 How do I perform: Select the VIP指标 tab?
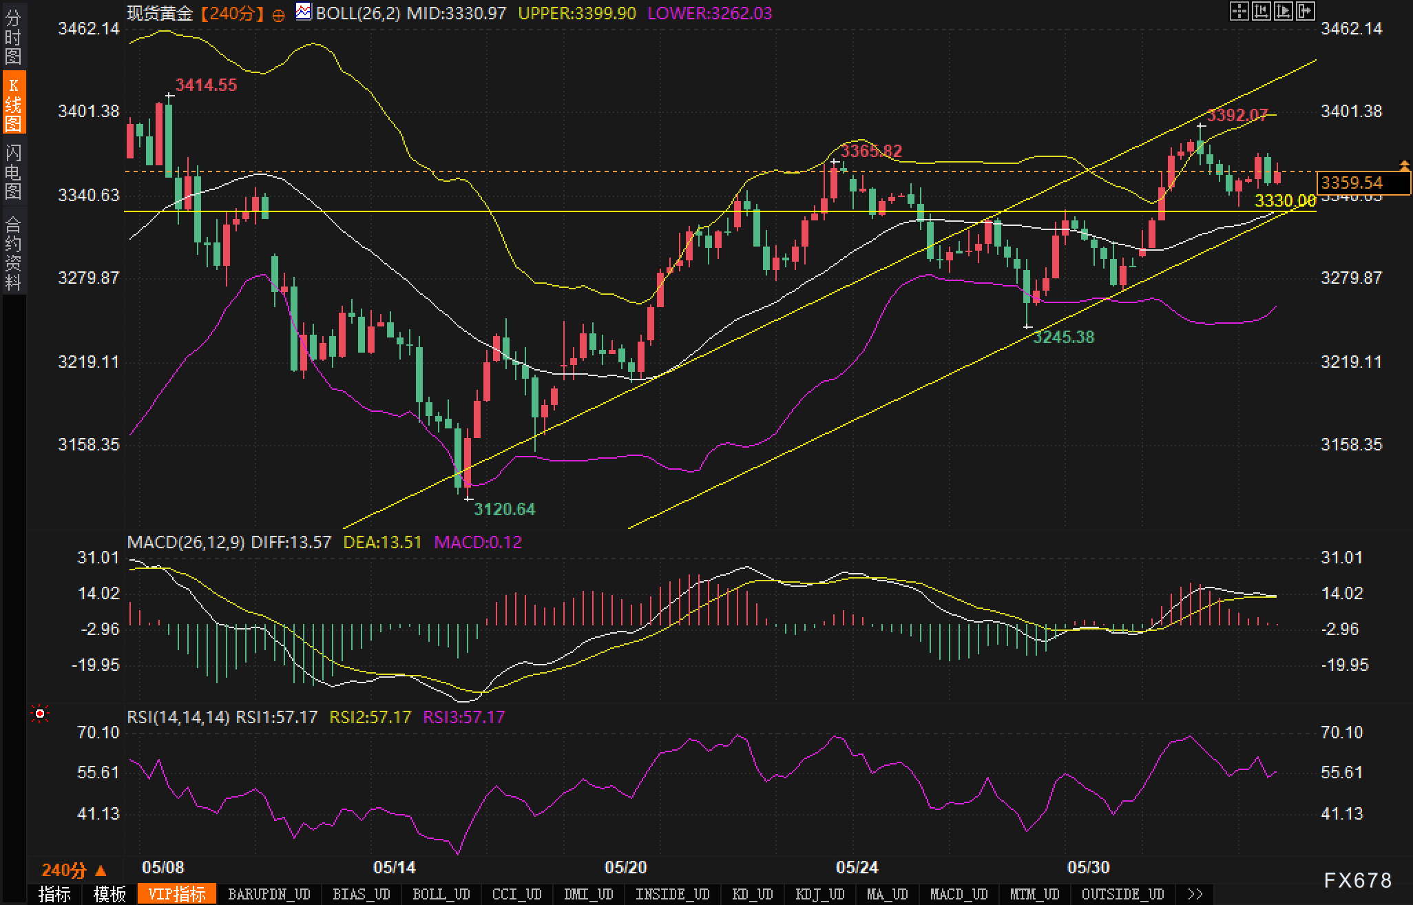coord(177,894)
